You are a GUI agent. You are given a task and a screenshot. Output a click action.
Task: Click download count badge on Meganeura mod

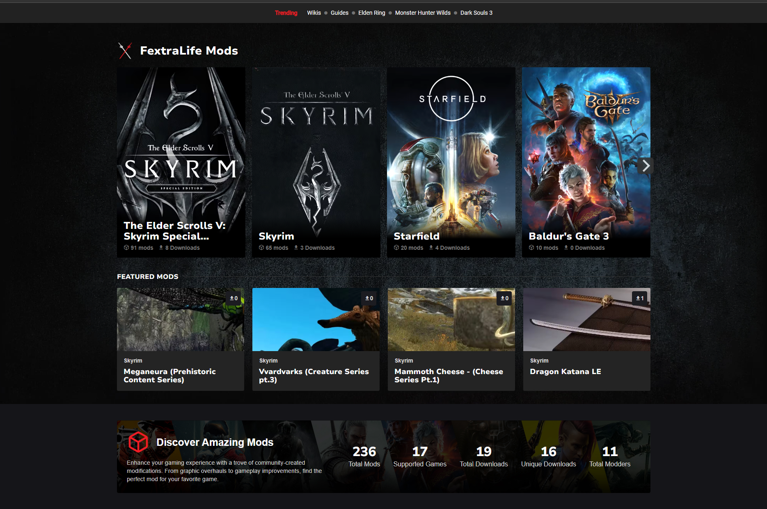click(x=234, y=298)
